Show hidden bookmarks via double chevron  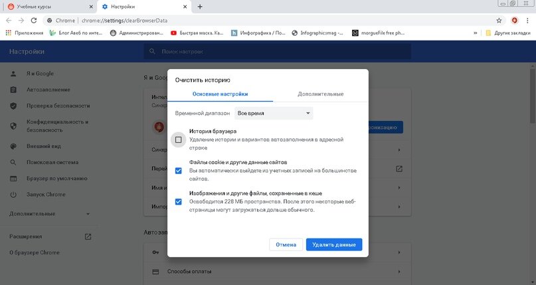(475, 33)
